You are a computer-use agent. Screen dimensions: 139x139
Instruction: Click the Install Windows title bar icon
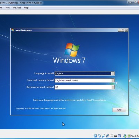click(x=13, y=30)
